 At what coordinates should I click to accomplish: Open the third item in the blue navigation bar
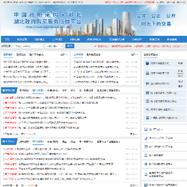[39, 39]
